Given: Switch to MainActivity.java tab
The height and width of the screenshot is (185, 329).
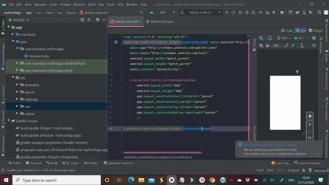Looking at the screenshot, I should click(161, 22).
